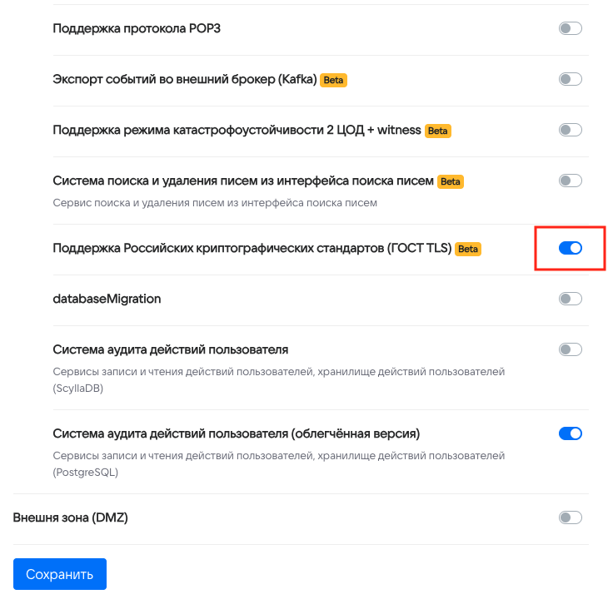The width and height of the screenshot is (613, 609).
Task: Switch on the databaseMigration toggle
Action: point(570,299)
